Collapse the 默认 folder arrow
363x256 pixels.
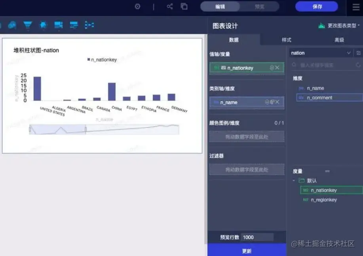pyautogui.click(x=294, y=180)
